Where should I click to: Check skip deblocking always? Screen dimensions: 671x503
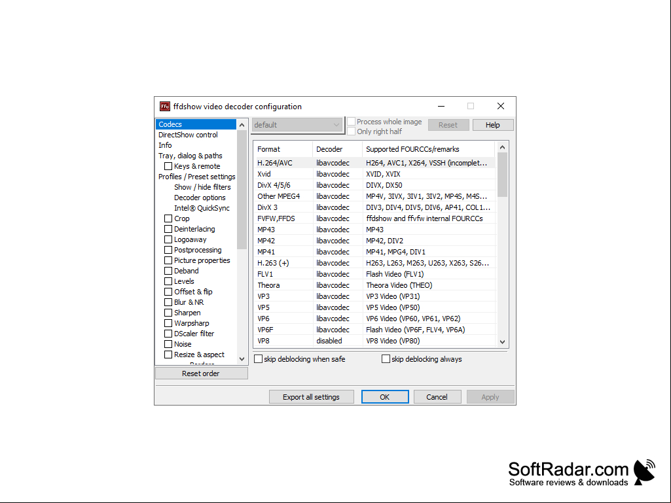pos(386,359)
